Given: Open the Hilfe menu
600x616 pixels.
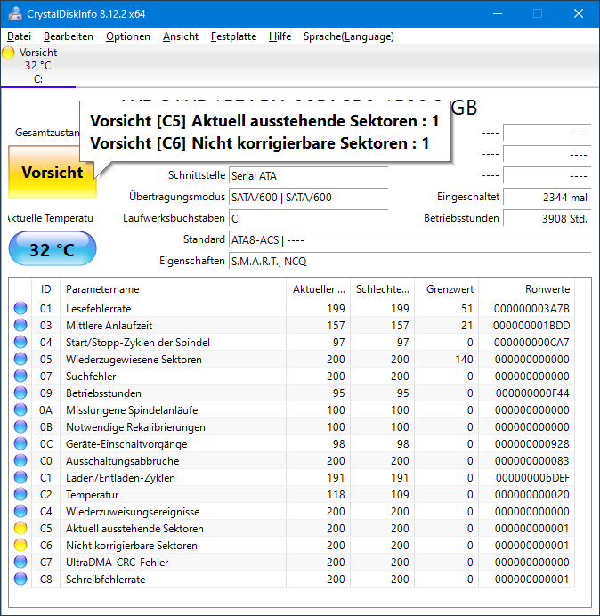Looking at the screenshot, I should (x=280, y=36).
